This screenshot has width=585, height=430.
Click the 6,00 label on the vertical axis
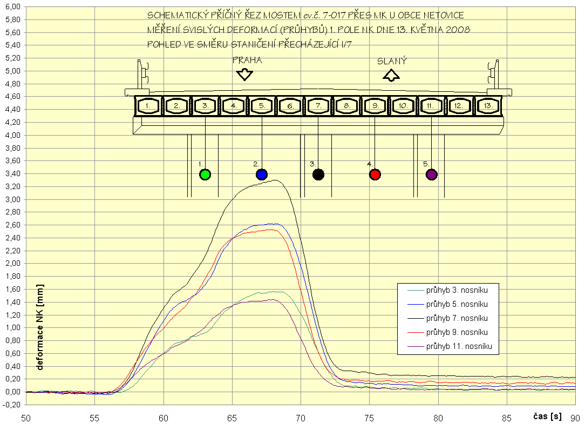point(12,6)
